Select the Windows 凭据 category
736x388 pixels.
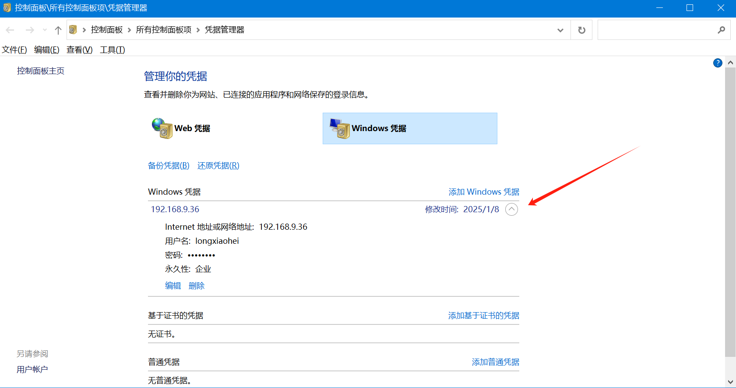tap(410, 128)
